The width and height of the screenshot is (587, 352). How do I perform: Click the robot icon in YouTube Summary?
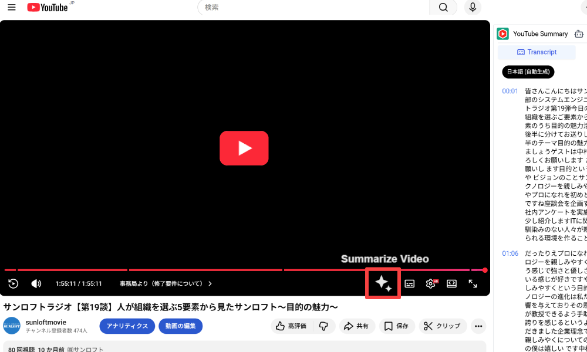coord(579,34)
